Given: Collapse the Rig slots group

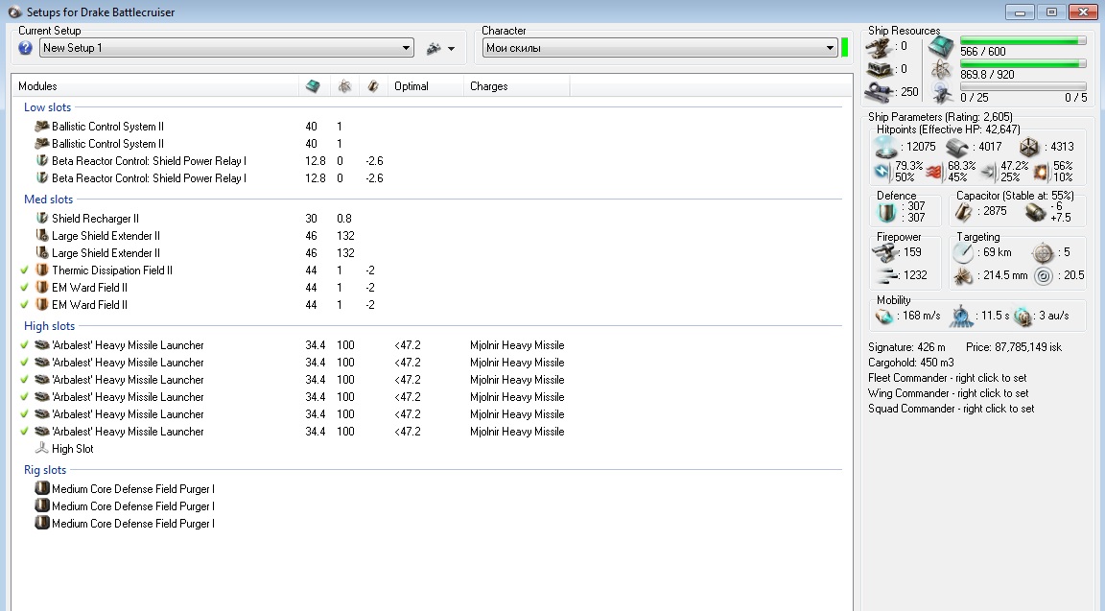Looking at the screenshot, I should tap(44, 470).
